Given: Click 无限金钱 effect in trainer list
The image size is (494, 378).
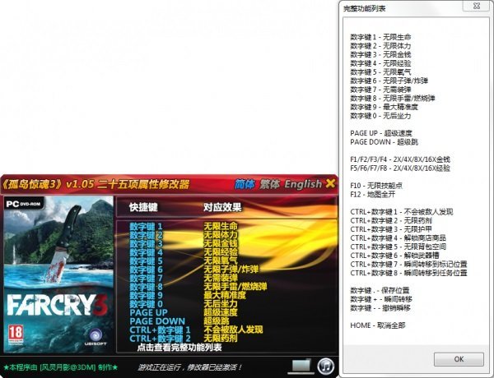Looking at the screenshot, I should pyautogui.click(x=220, y=243).
